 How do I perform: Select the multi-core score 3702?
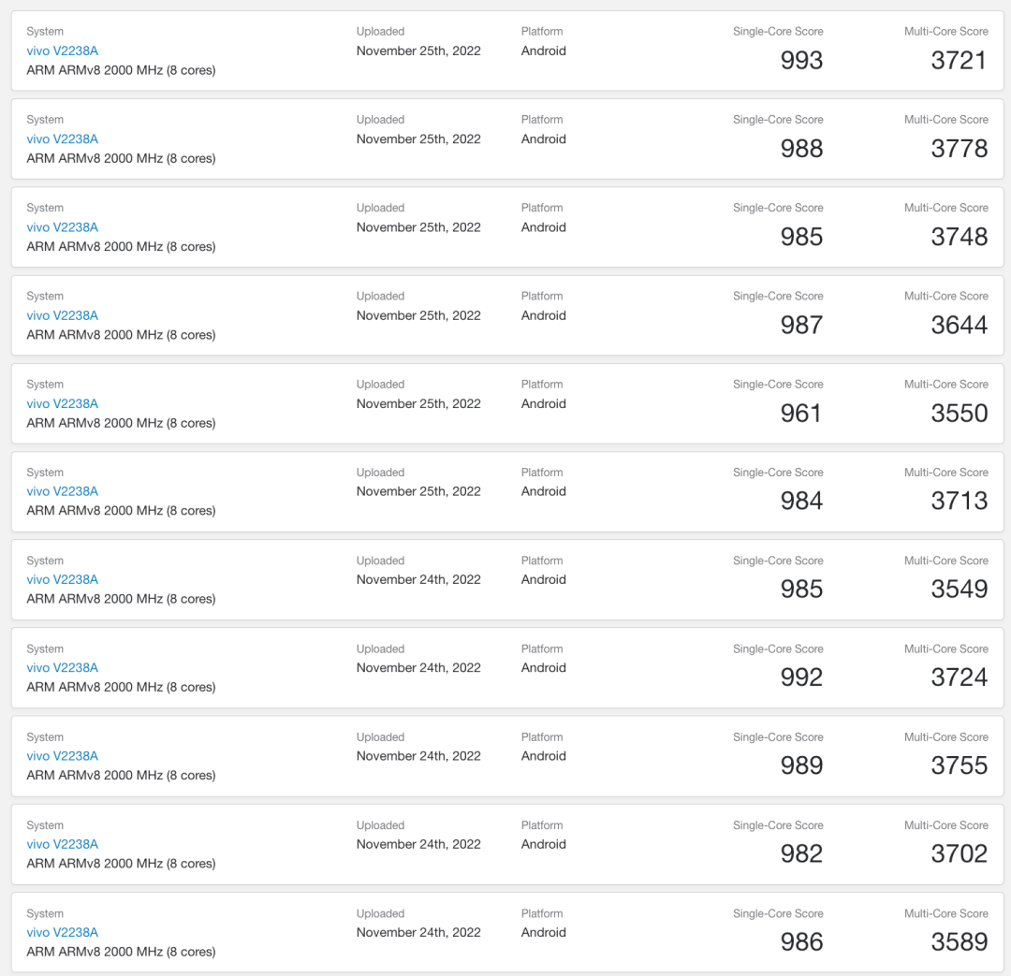[959, 853]
